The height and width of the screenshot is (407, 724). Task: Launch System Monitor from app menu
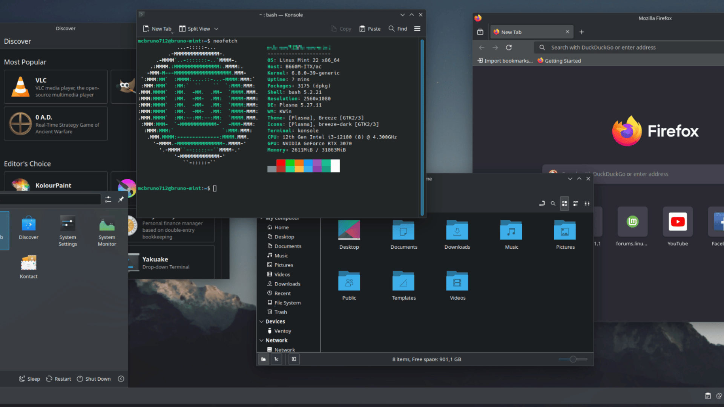pyautogui.click(x=107, y=231)
